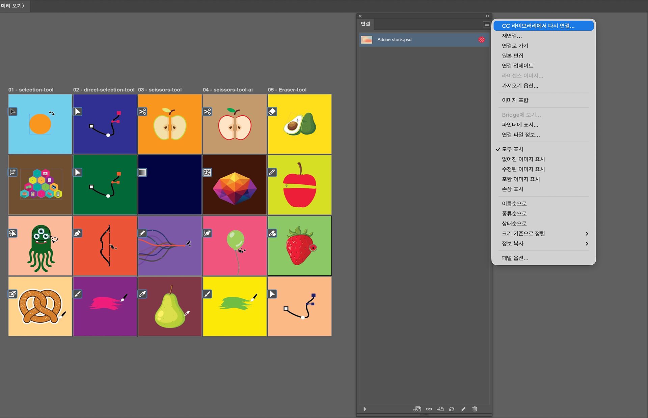This screenshot has width=648, height=418.
Task: Click the tool icon on the pretzel artboard
Action: [13, 294]
